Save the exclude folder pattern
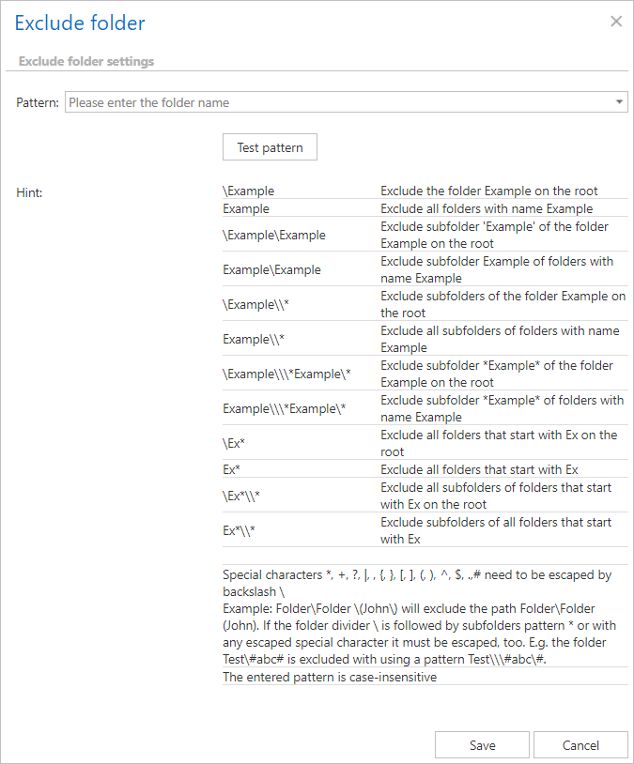The image size is (634, 764). point(482,745)
